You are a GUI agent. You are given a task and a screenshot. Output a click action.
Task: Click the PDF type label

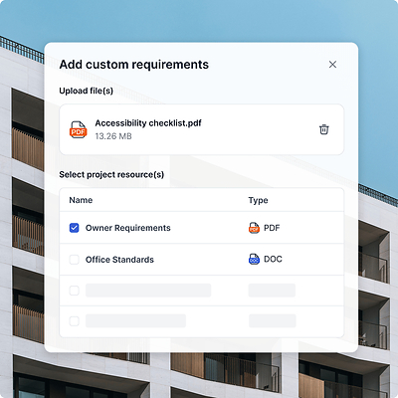coord(272,228)
